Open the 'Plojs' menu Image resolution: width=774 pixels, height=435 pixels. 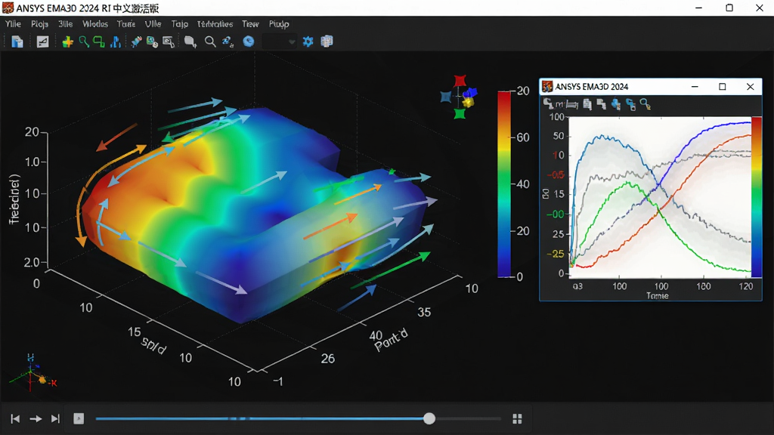click(x=39, y=23)
